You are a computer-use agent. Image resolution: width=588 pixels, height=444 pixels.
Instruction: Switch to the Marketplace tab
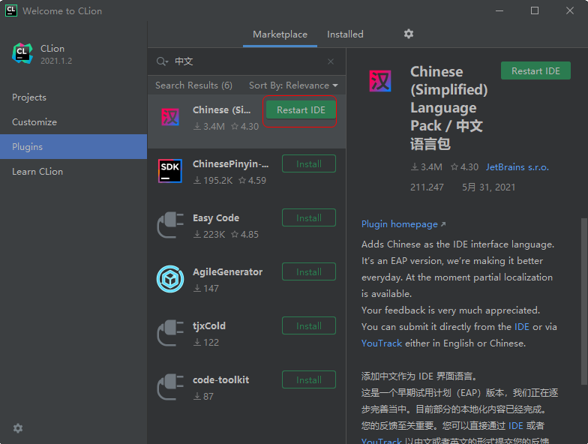click(280, 34)
